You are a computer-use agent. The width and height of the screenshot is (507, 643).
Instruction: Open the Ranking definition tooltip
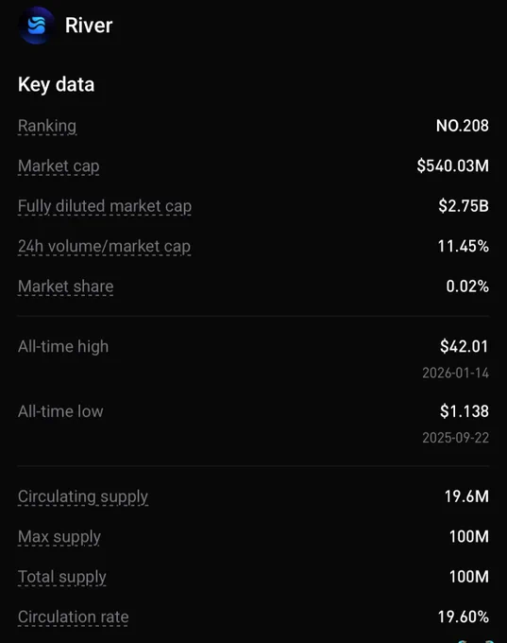47,126
